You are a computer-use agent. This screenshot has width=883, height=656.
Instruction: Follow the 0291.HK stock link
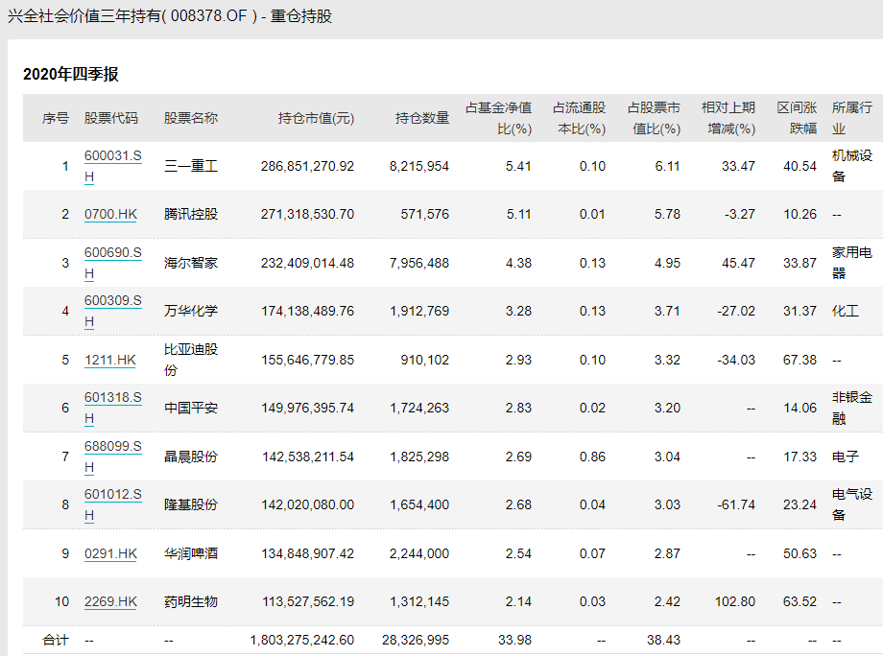(110, 553)
